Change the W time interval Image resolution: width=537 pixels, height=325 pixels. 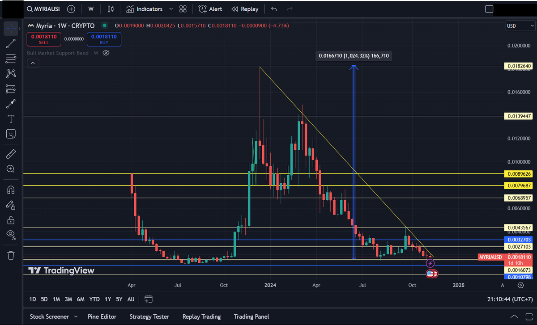tap(91, 9)
